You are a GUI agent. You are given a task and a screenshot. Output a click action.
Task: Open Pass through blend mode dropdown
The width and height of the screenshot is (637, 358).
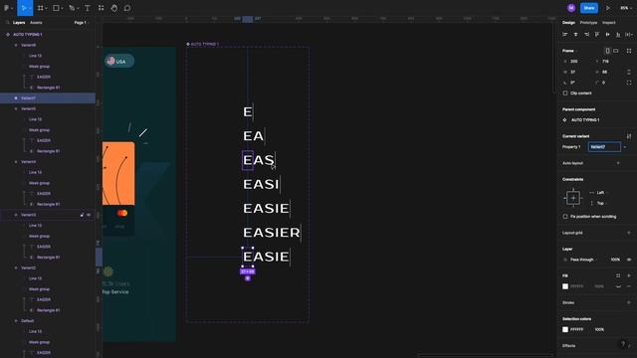click(x=583, y=260)
